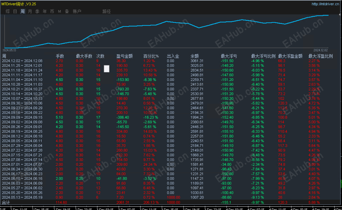
Task: Click the 最大浮亏 column header
Action: pos(229,56)
